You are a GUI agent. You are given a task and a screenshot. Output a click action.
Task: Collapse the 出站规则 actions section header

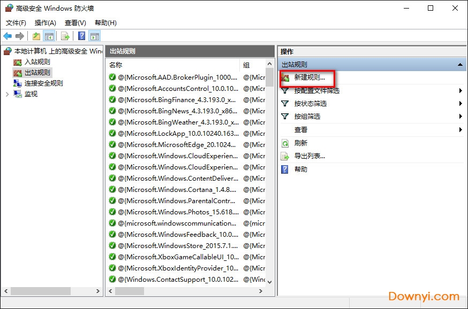[x=459, y=65]
